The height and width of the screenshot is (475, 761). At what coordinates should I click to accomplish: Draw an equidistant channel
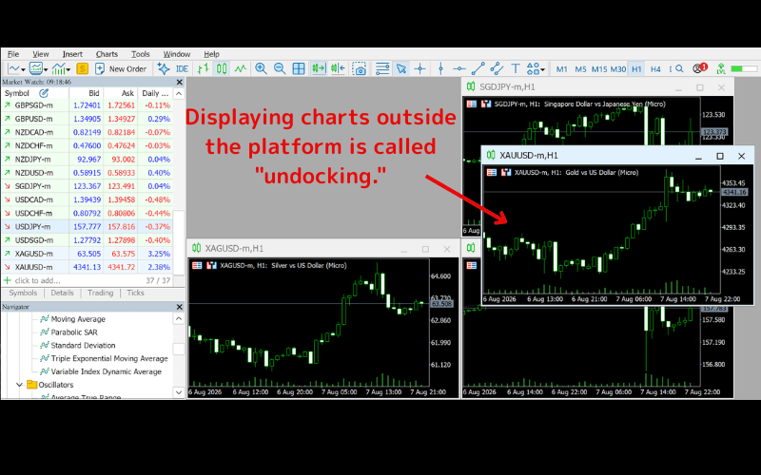(x=497, y=68)
